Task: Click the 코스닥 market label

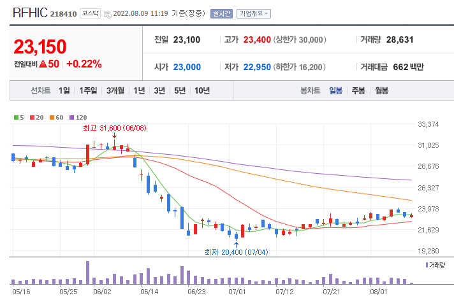Action: [90, 13]
